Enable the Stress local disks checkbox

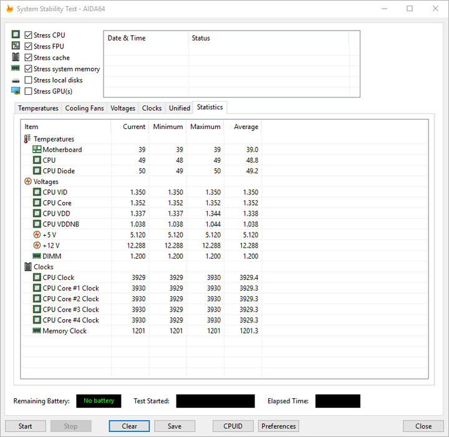click(28, 80)
